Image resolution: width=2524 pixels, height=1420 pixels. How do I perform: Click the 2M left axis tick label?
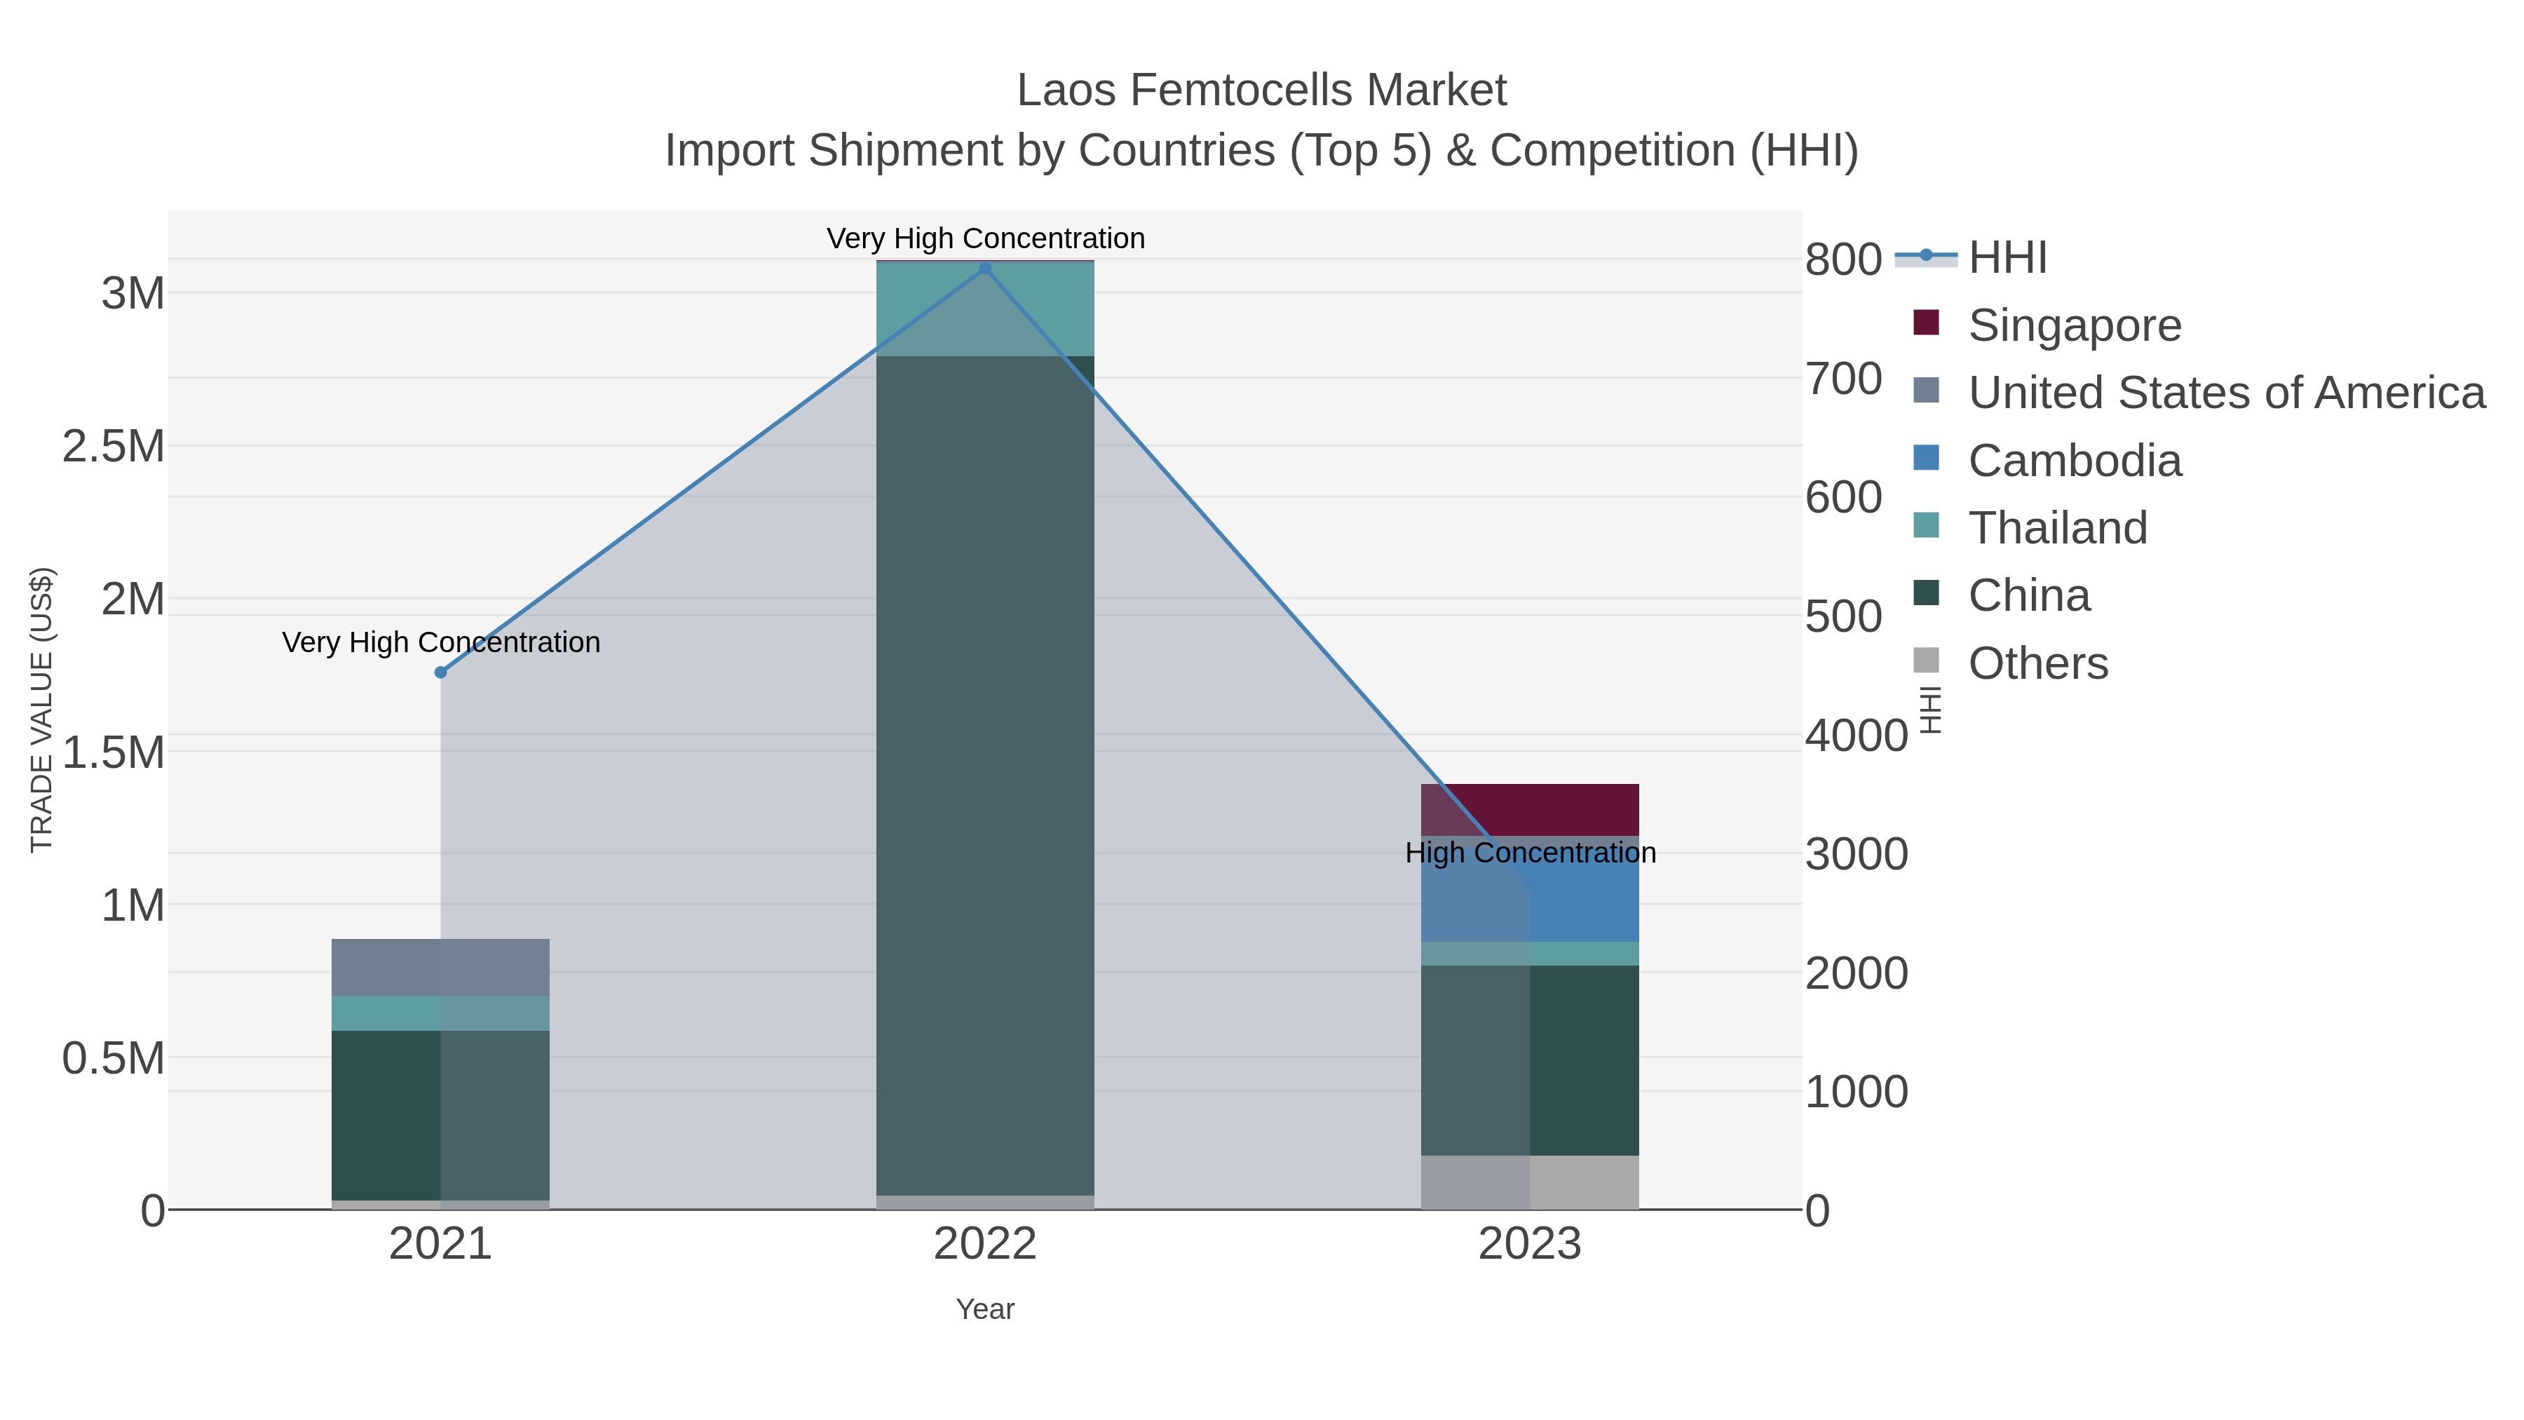pyautogui.click(x=133, y=599)
